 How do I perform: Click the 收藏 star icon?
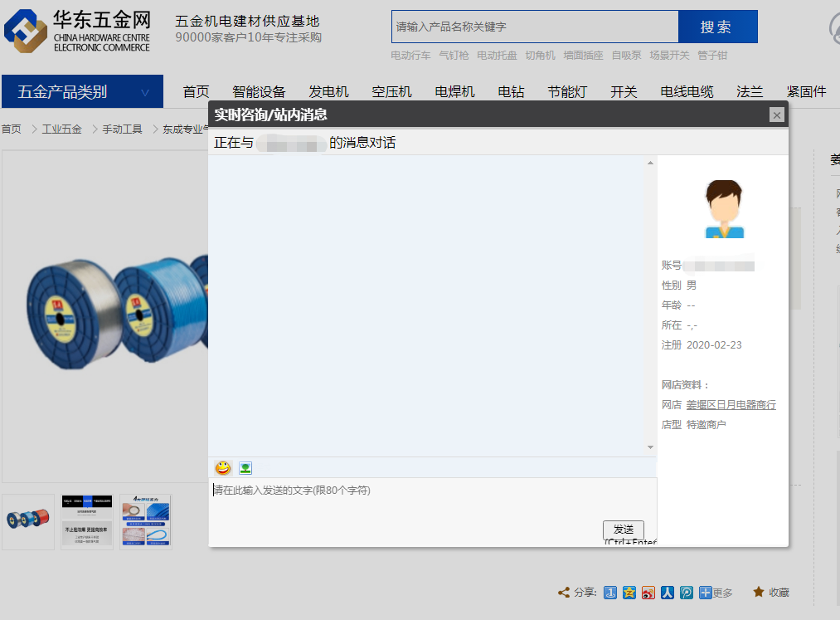[758, 592]
